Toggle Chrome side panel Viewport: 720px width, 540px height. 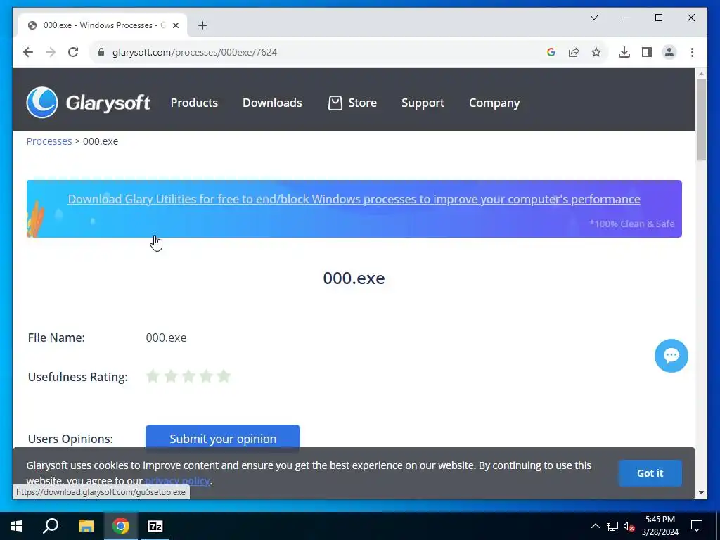[x=647, y=52]
